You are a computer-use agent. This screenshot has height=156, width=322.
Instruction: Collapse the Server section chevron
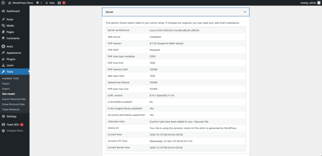click(x=245, y=12)
